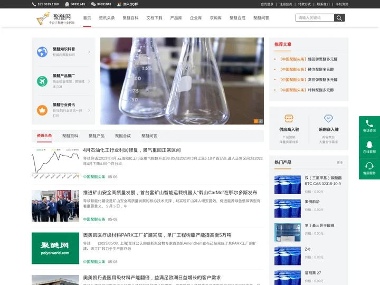This screenshot has width=380, height=285.
Task: Switch to the 聚醚产品 content tab
Action: point(97,136)
